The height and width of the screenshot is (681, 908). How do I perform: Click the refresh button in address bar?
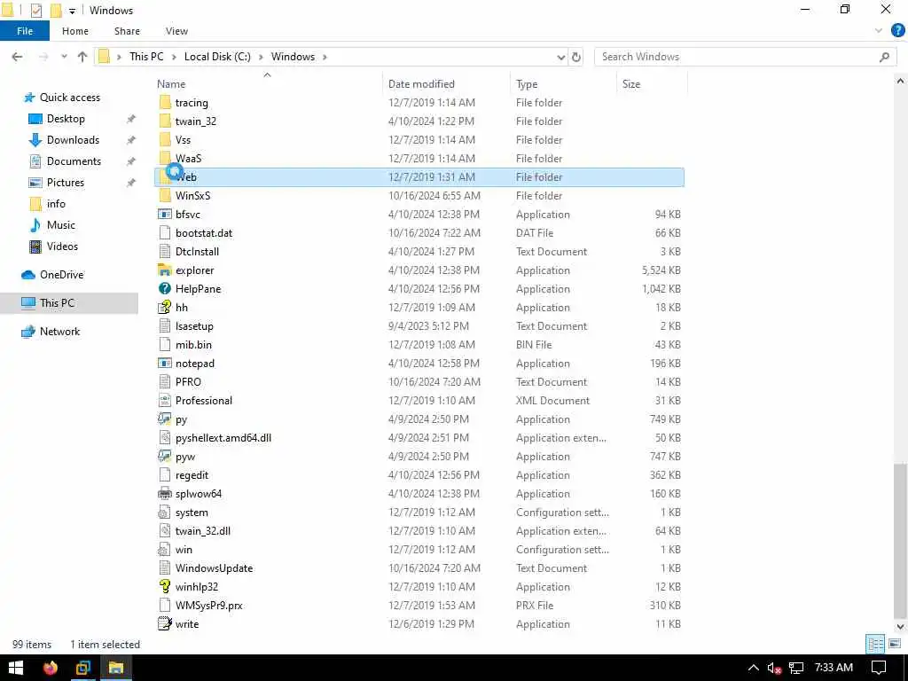point(576,57)
